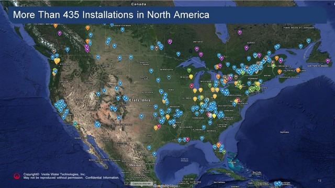This screenshot has height=188, width=335.
Task: Select the blue pin at Texas's southern tip
Action: click(154, 154)
